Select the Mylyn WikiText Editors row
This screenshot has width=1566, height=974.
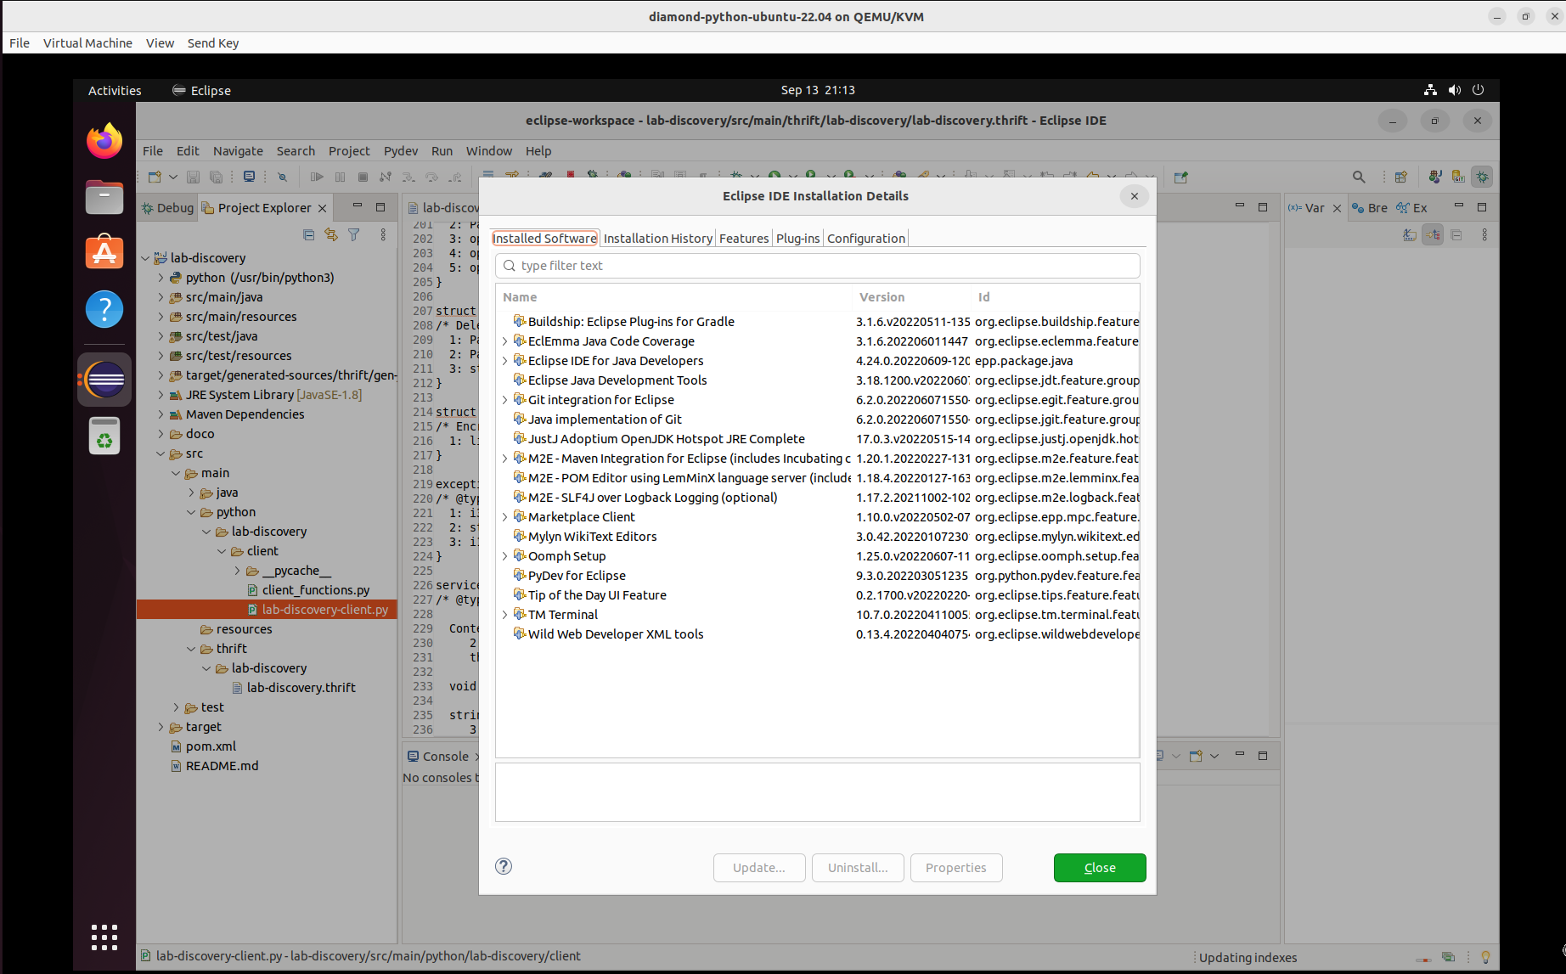click(x=817, y=537)
